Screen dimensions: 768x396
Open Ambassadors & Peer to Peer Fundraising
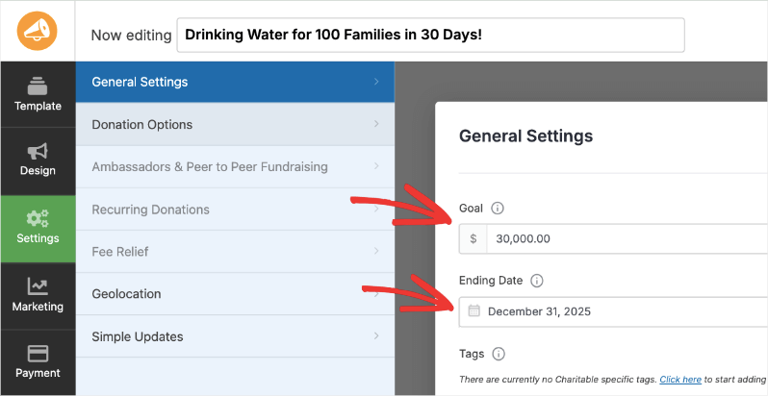[x=210, y=166]
